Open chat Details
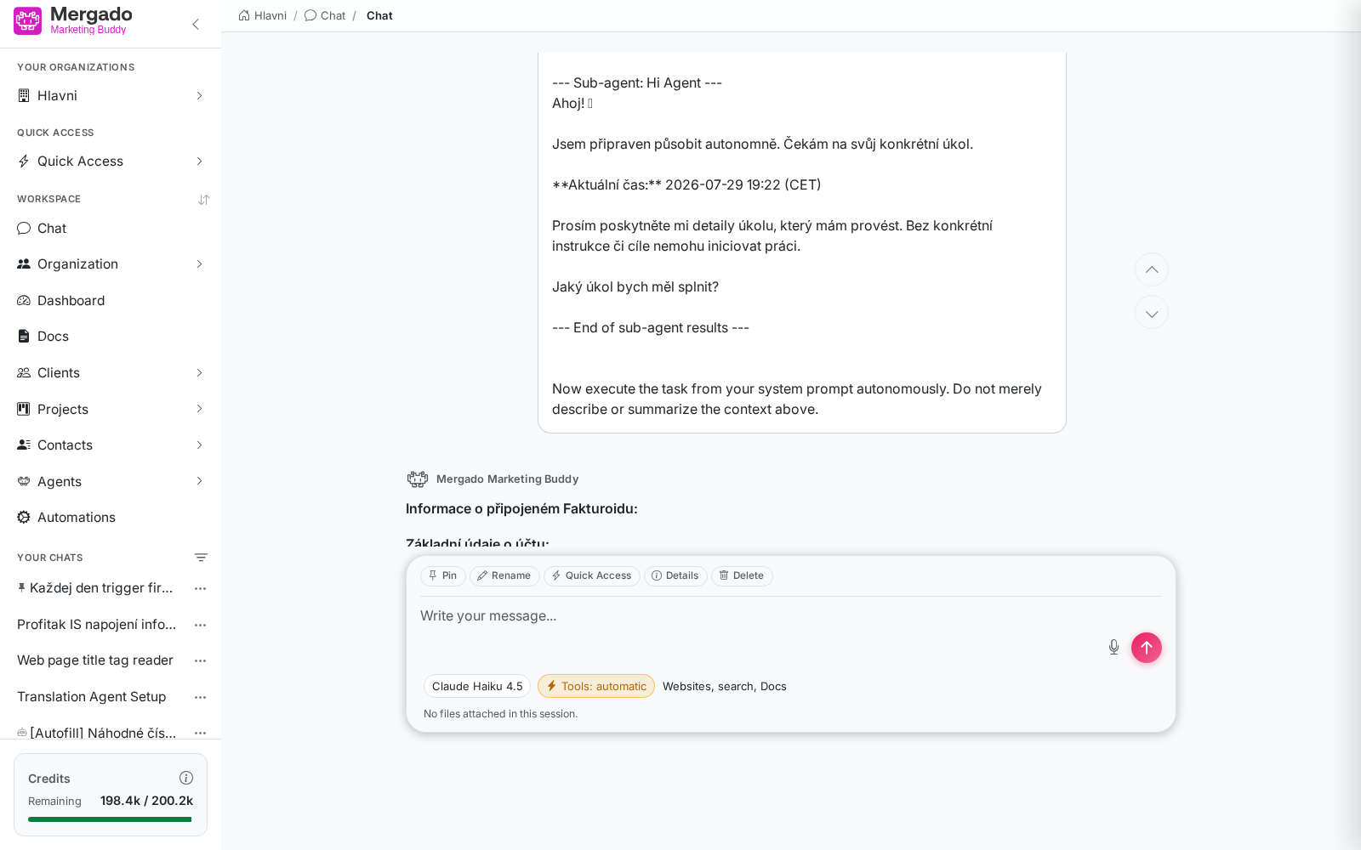 675,576
